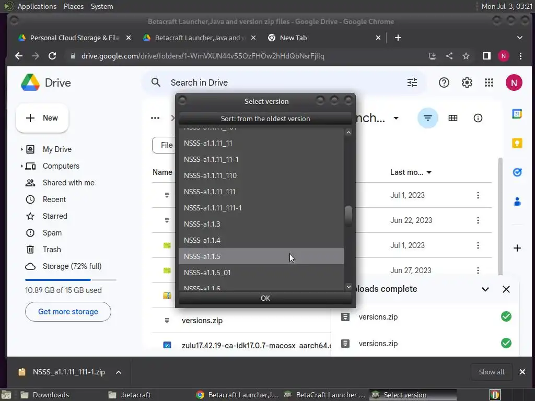Confirm selection with OK button
535x401 pixels.
point(265,298)
